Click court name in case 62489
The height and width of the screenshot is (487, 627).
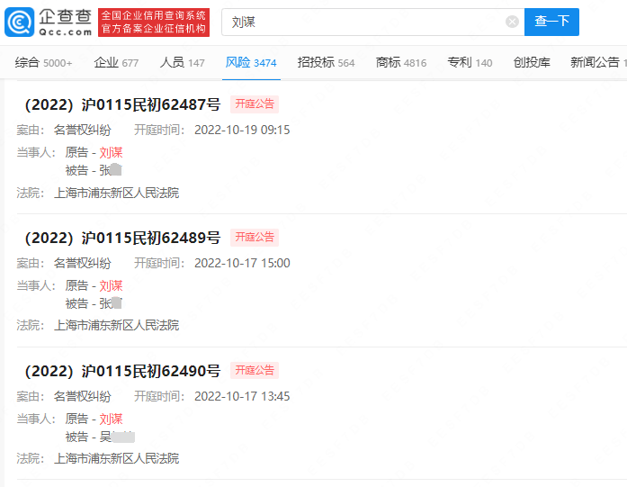pos(116,325)
